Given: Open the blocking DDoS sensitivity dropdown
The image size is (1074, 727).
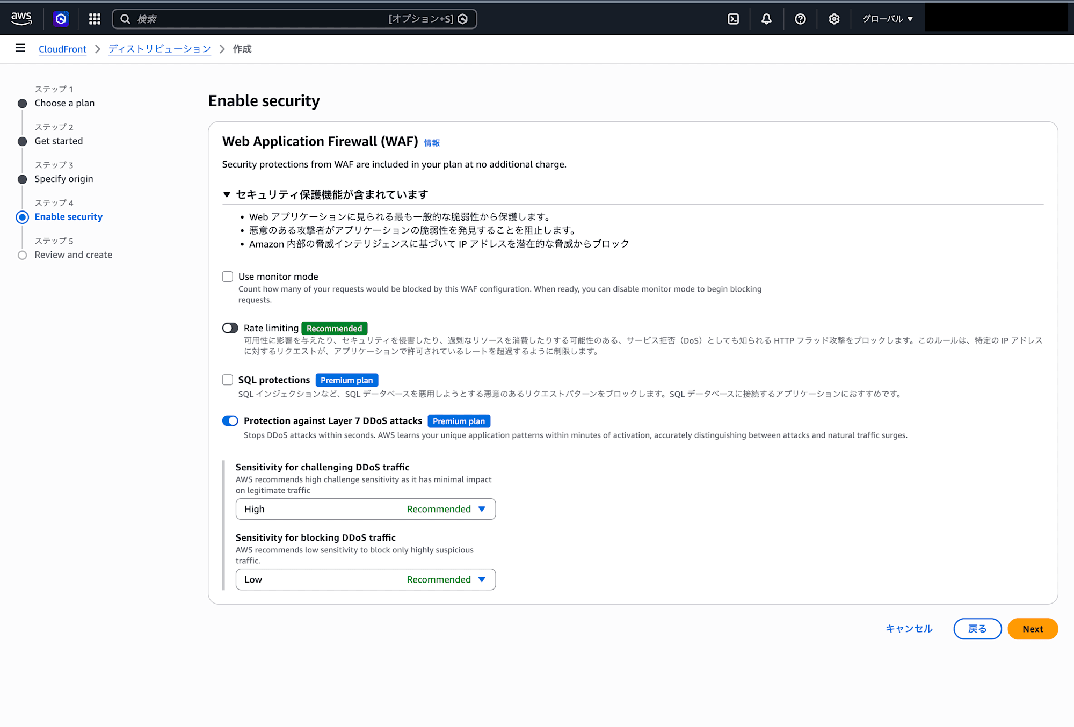Looking at the screenshot, I should click(x=366, y=579).
